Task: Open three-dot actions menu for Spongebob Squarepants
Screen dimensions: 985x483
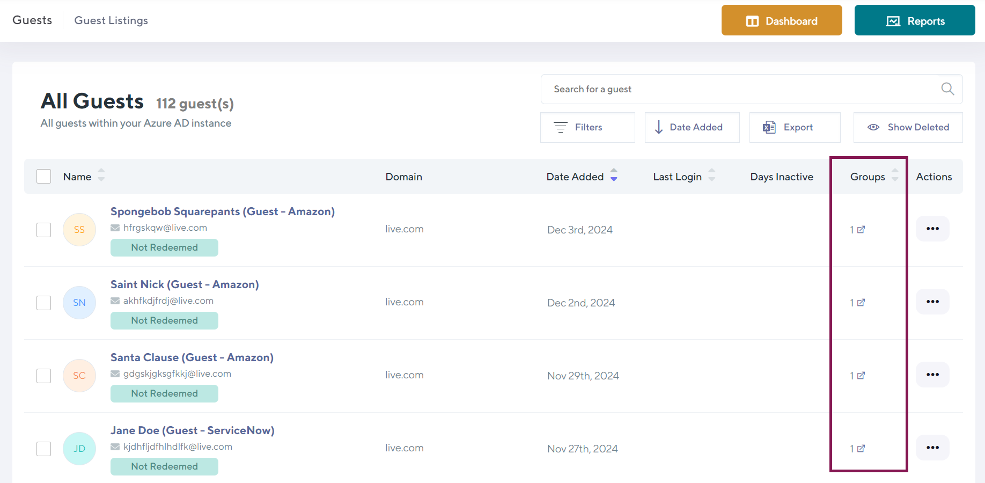Action: pos(932,229)
